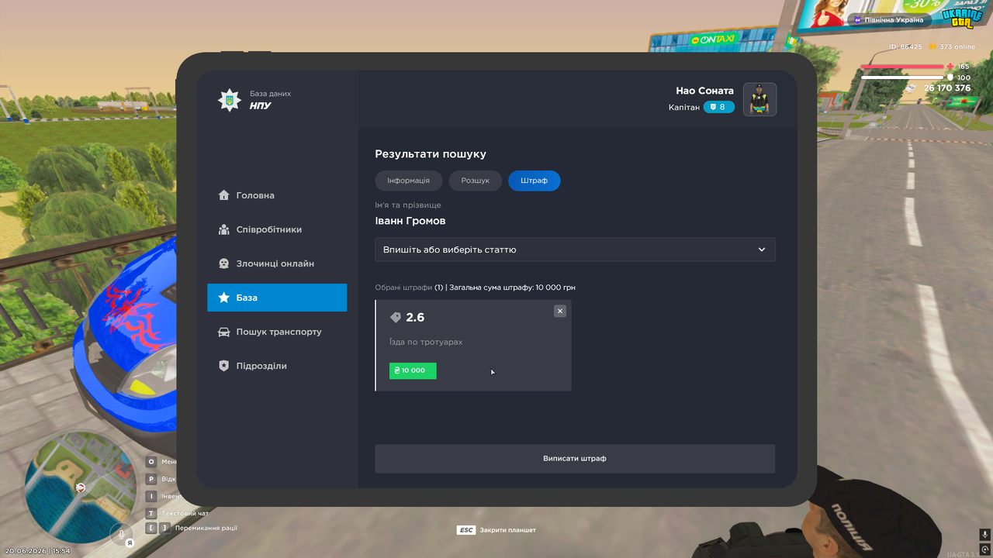This screenshot has width=993, height=558.
Task: Open the Головна home section
Action: tap(277, 195)
